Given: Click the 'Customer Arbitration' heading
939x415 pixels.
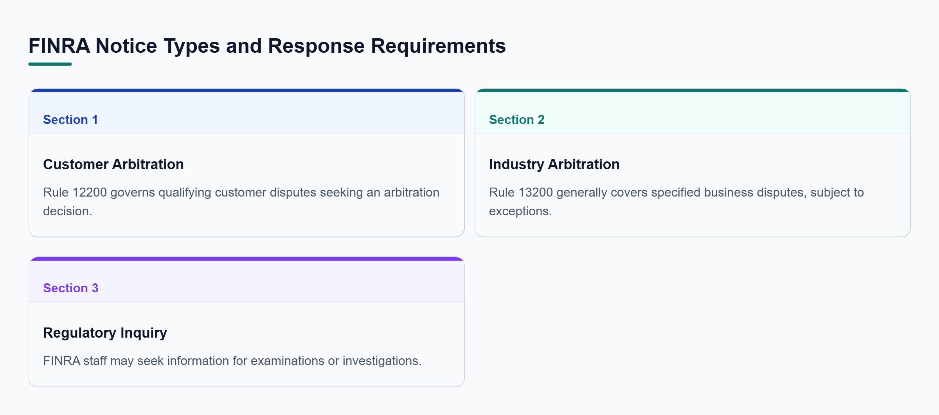Looking at the screenshot, I should pos(113,165).
